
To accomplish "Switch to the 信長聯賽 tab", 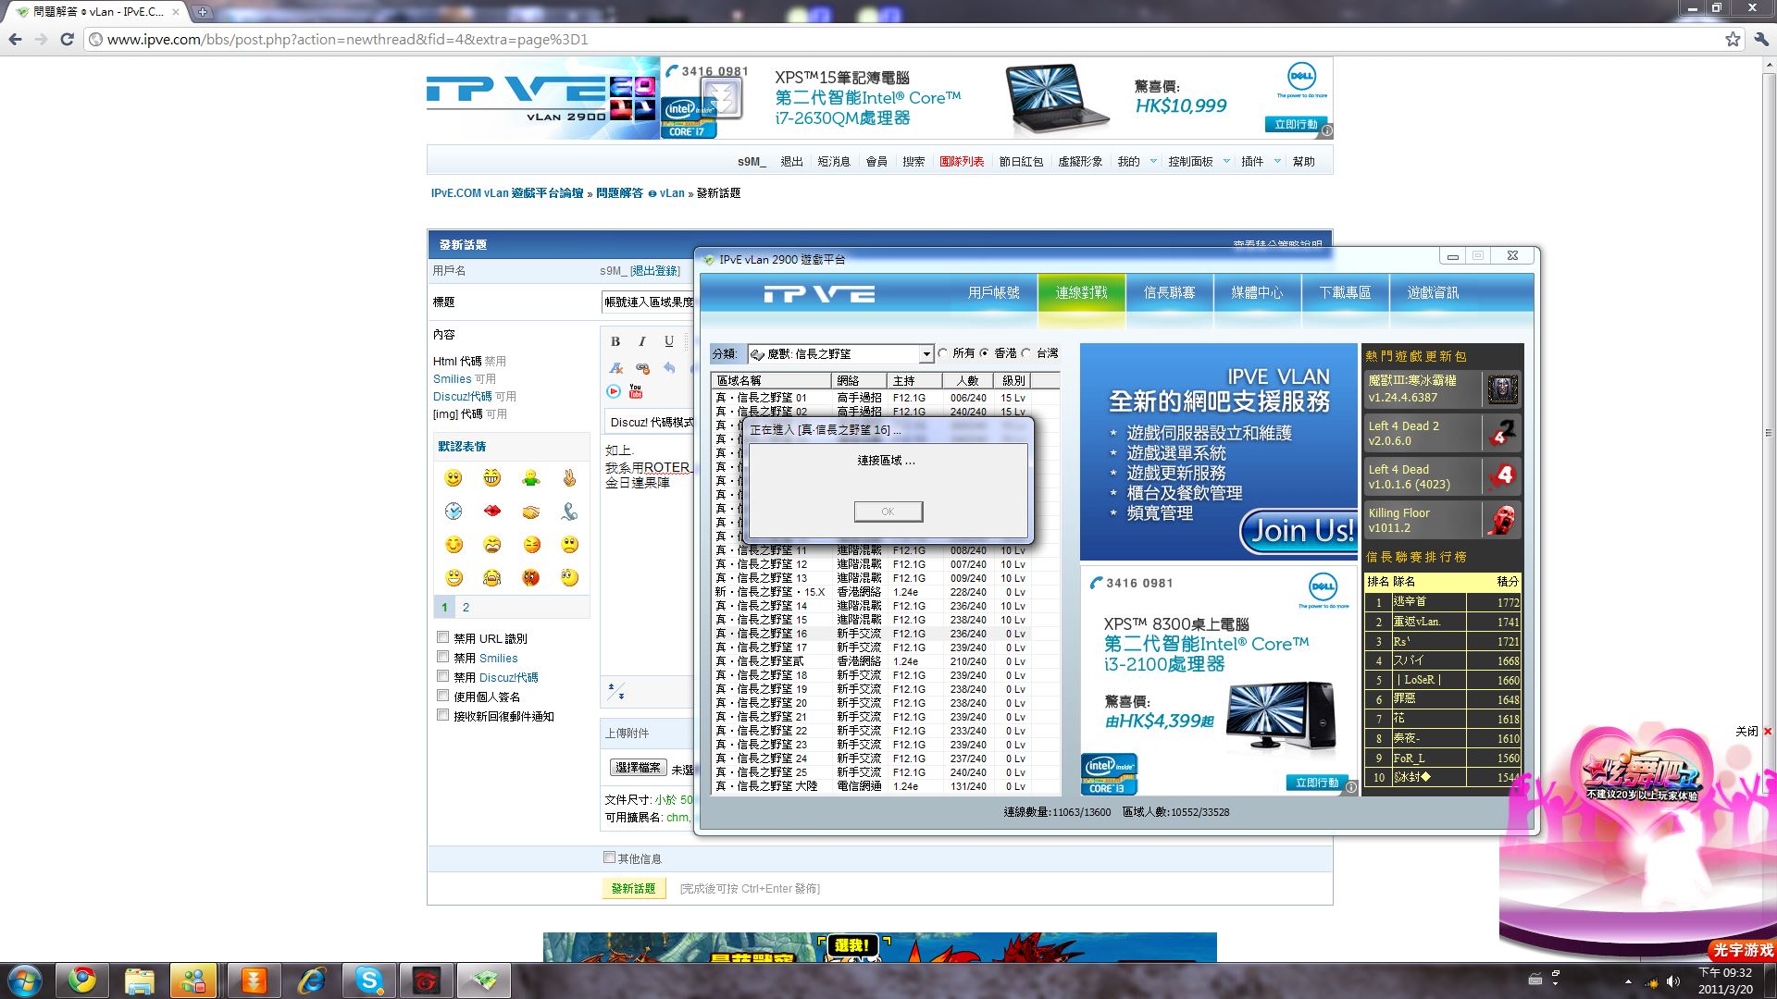I will [1169, 293].
